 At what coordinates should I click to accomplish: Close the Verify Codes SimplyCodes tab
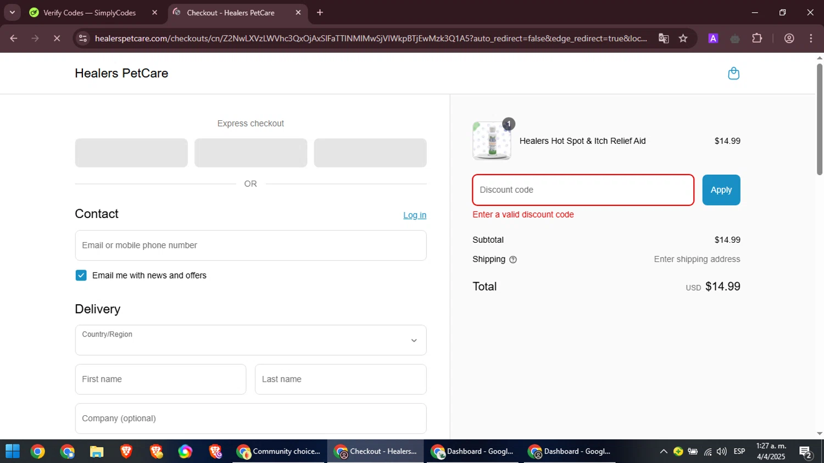154,13
